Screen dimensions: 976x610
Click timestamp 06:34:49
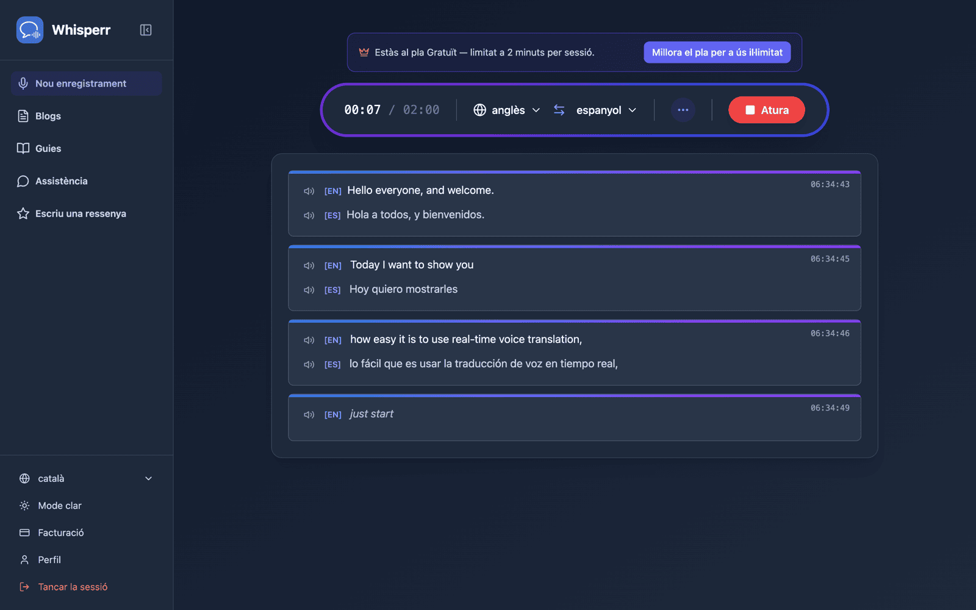tap(830, 407)
